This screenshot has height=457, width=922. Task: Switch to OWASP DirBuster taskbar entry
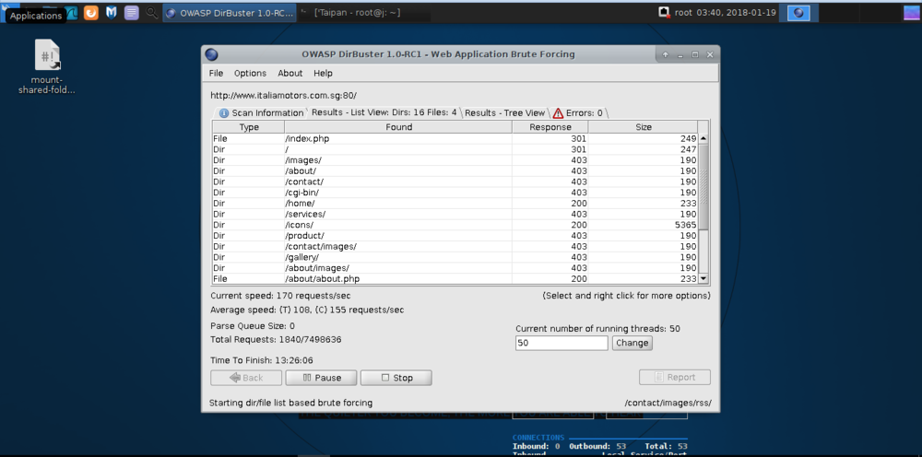[230, 13]
